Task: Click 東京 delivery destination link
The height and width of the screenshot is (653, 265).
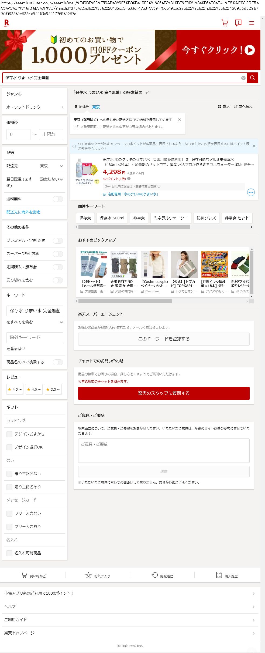Action: (x=96, y=107)
